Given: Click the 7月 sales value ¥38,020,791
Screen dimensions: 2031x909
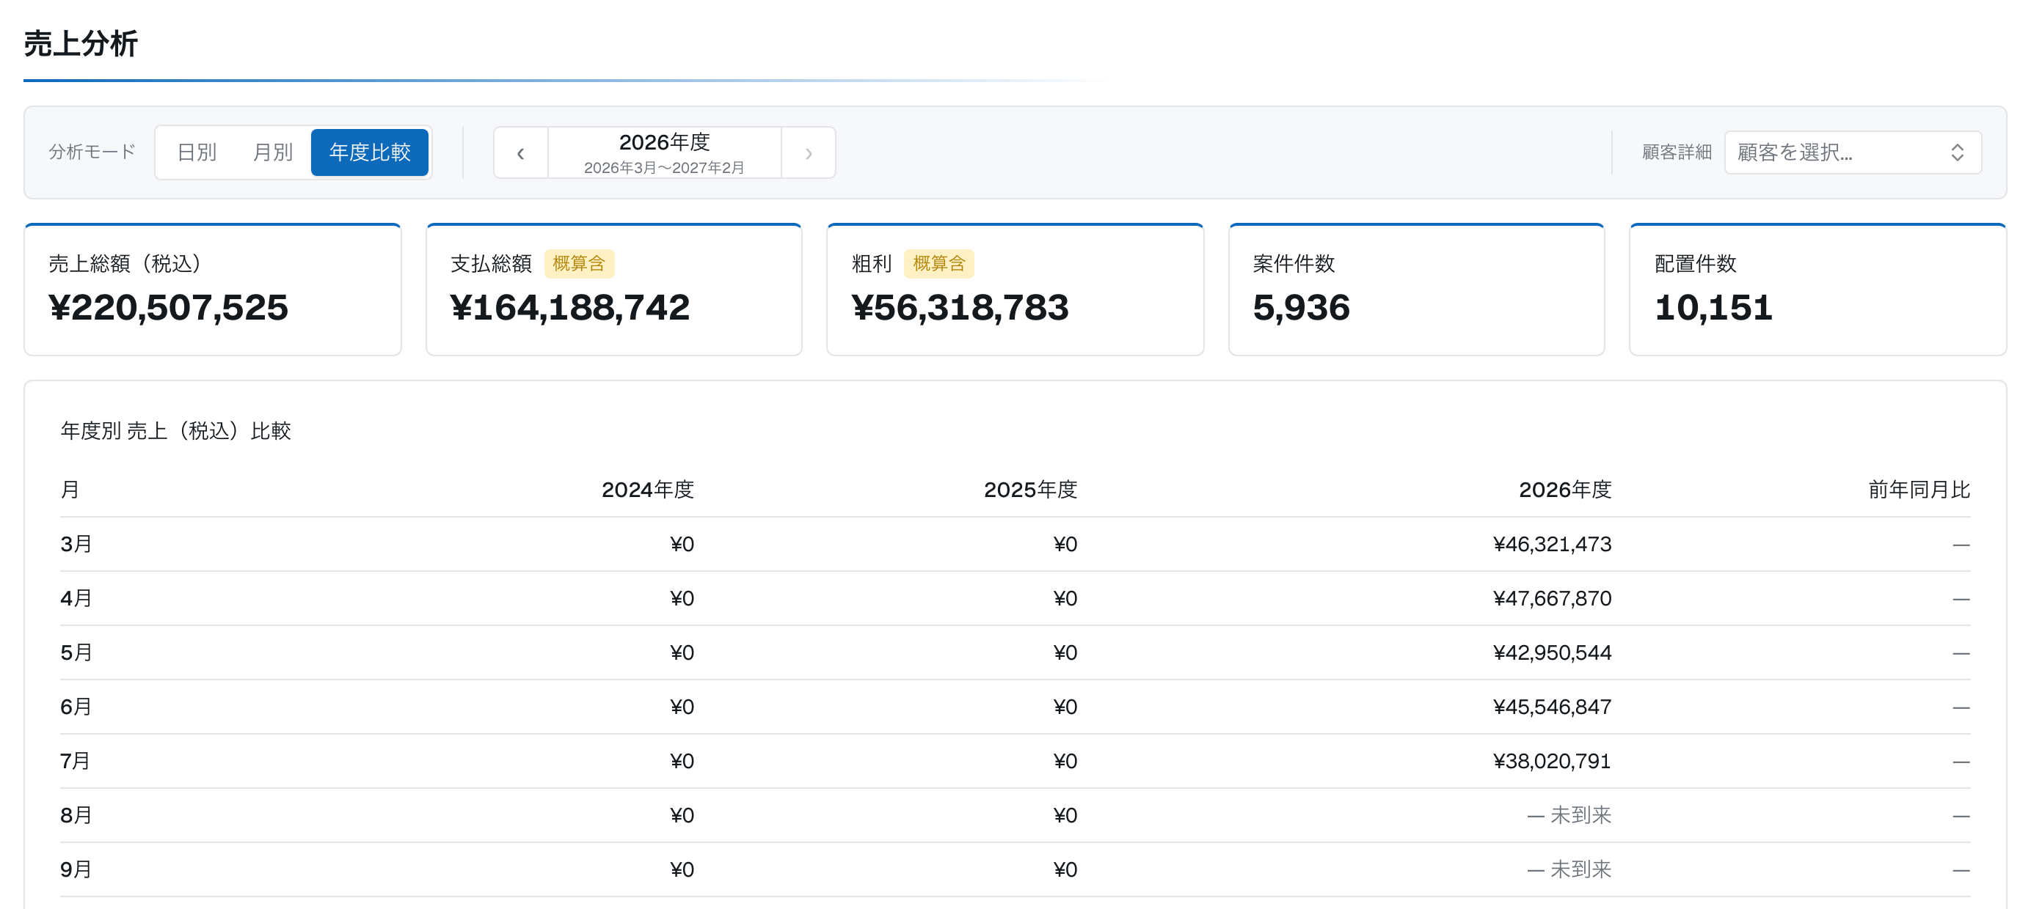Looking at the screenshot, I should pos(1552,761).
